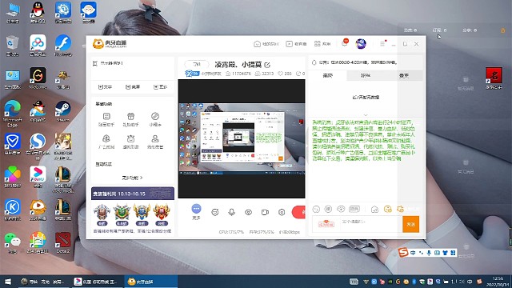512x288 pixels.
Task: Click the grid-icon item in Huya top bar
Action: click(322, 44)
